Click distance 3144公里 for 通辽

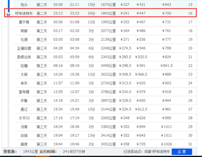coord(108,109)
